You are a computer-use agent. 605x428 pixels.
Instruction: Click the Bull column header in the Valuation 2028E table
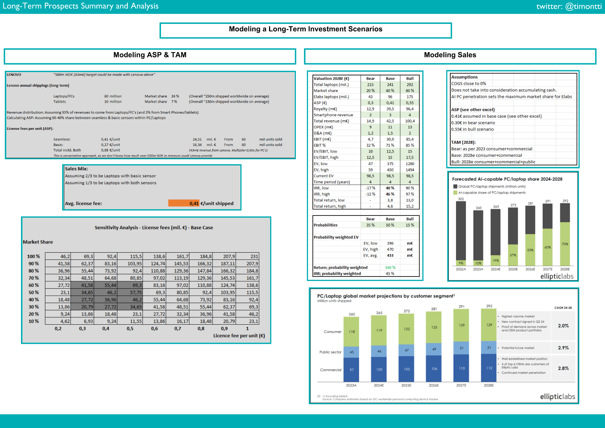[x=410, y=78]
